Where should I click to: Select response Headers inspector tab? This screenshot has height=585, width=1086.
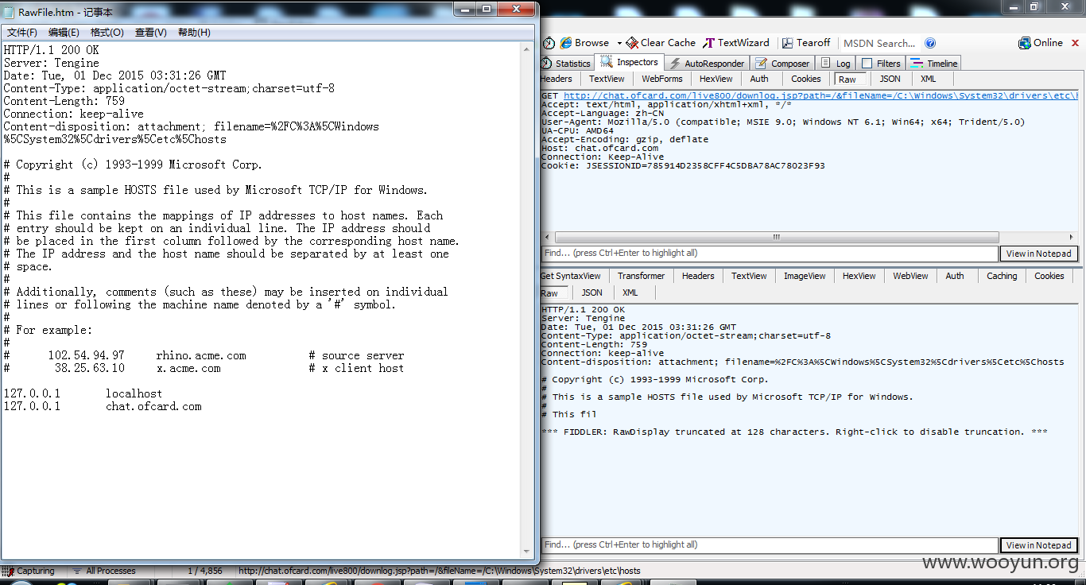coord(698,276)
